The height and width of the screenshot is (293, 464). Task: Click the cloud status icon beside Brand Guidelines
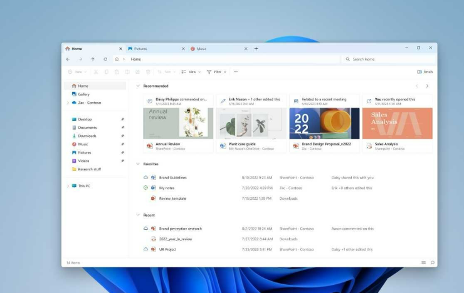tap(145, 178)
